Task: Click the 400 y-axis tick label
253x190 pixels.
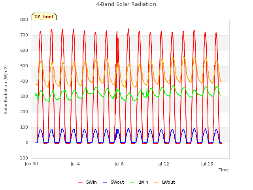Action: [x=24, y=81]
